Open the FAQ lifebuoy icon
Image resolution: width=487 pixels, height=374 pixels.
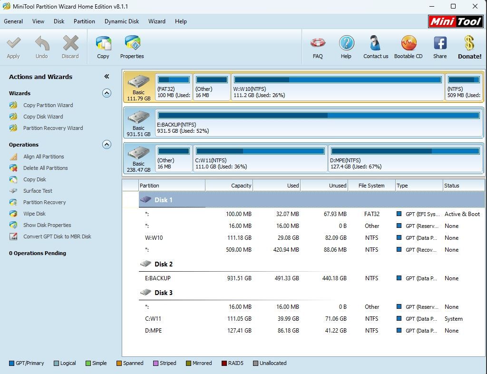pos(318,43)
